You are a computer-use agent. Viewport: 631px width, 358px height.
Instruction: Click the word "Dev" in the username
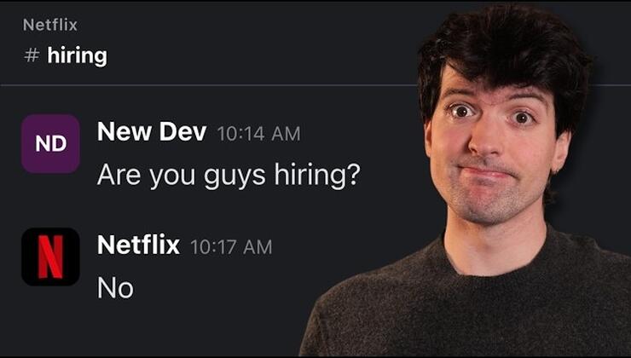(183, 131)
